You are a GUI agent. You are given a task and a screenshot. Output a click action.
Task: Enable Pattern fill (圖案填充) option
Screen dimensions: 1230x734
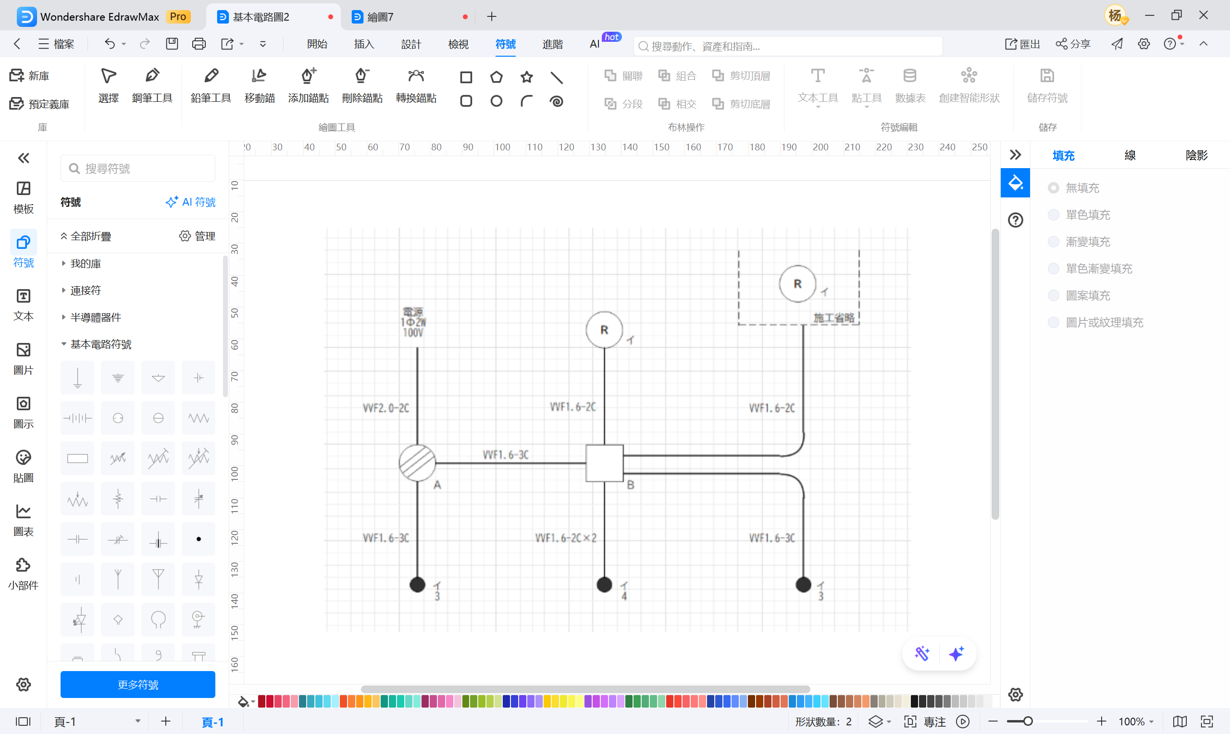coord(1054,295)
